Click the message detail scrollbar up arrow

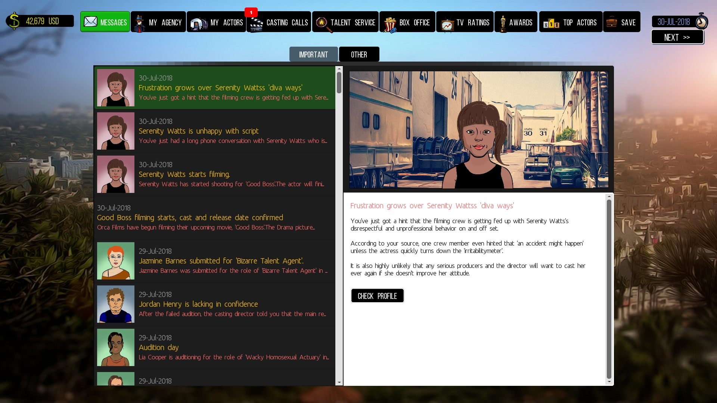point(609,197)
